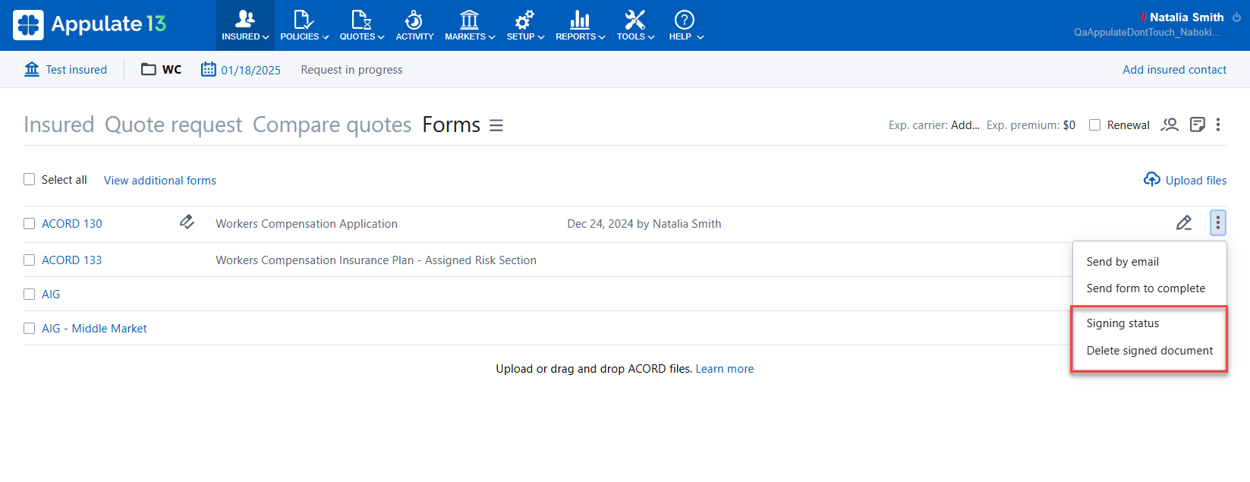Check the Select all checkbox
Screen dimensions: 1250x482
[30, 180]
